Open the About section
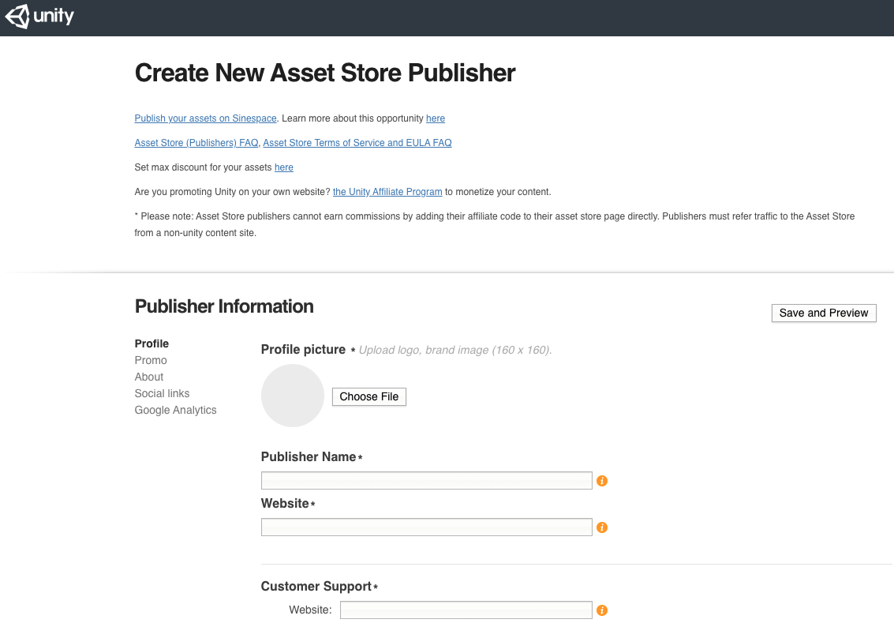 [149, 377]
